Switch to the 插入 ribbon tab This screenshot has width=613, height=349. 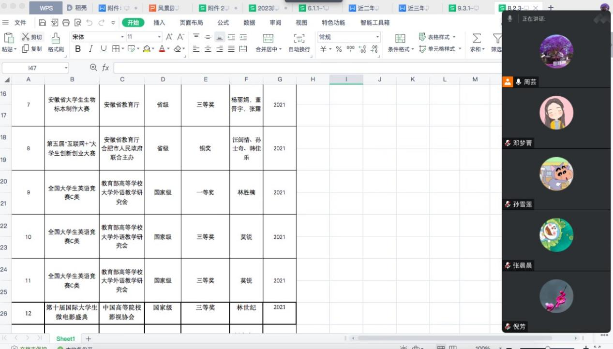coord(159,23)
